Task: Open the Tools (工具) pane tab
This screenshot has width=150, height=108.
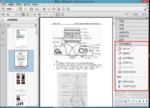Action: (x=126, y=14)
